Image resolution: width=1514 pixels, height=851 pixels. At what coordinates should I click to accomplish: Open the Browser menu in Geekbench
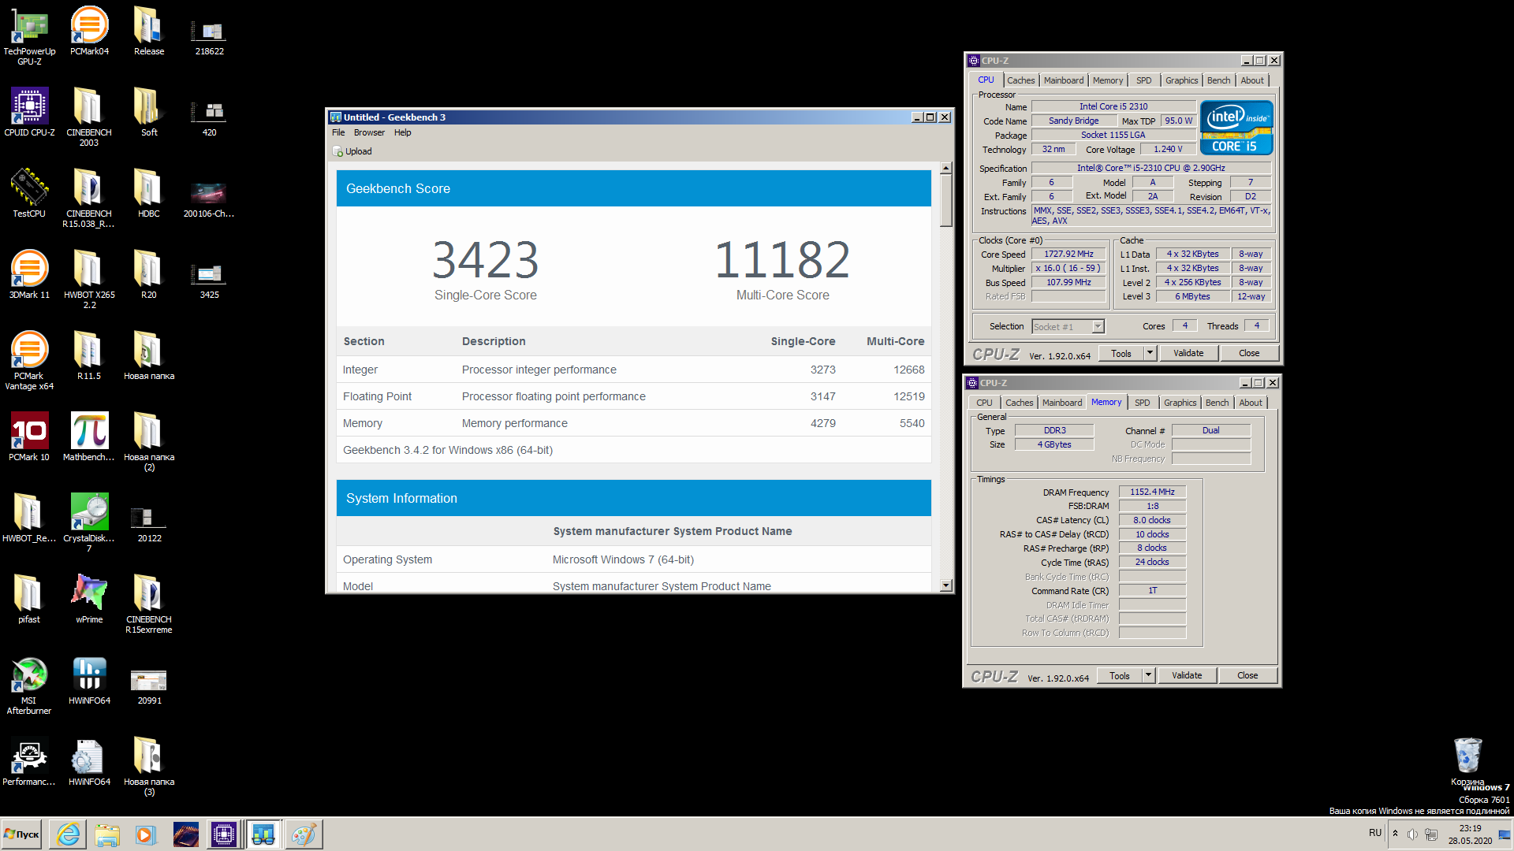click(x=369, y=132)
